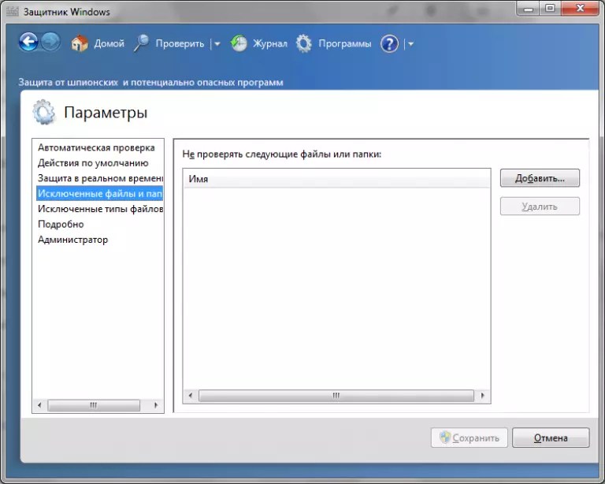Click the Сохранить button
The image size is (605, 484).
(x=470, y=437)
